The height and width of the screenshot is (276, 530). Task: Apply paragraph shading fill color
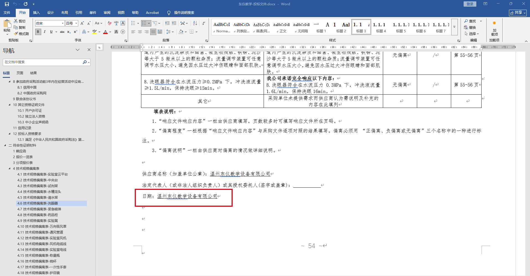[x=181, y=32]
